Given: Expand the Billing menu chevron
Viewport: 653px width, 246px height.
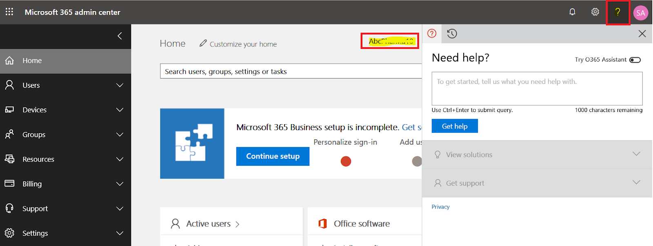Looking at the screenshot, I should point(120,184).
